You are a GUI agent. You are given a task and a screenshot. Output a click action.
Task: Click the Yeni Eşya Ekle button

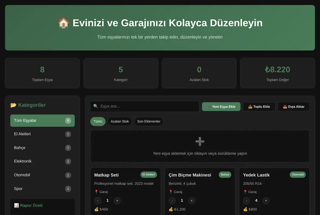(221, 107)
